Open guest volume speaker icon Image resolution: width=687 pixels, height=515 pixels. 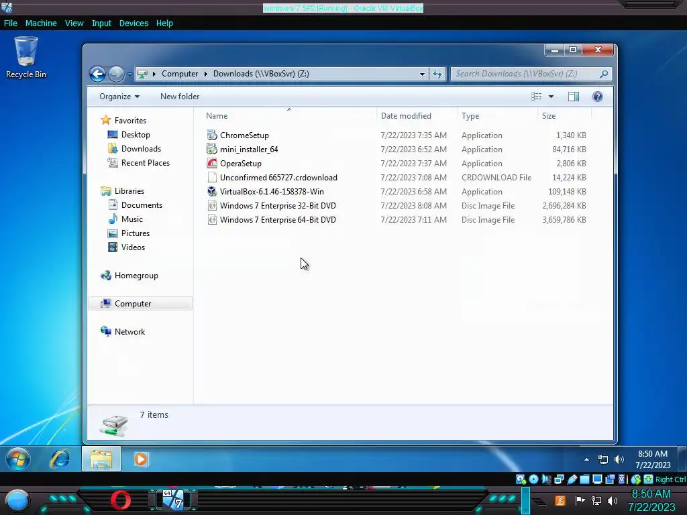pos(619,459)
